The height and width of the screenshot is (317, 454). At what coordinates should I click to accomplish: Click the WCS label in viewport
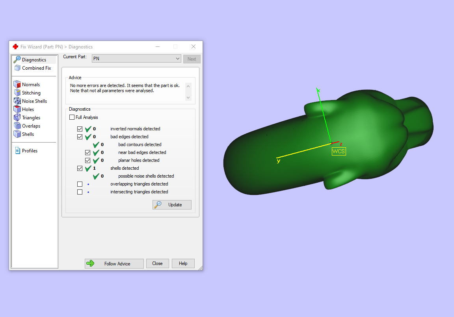(x=339, y=151)
